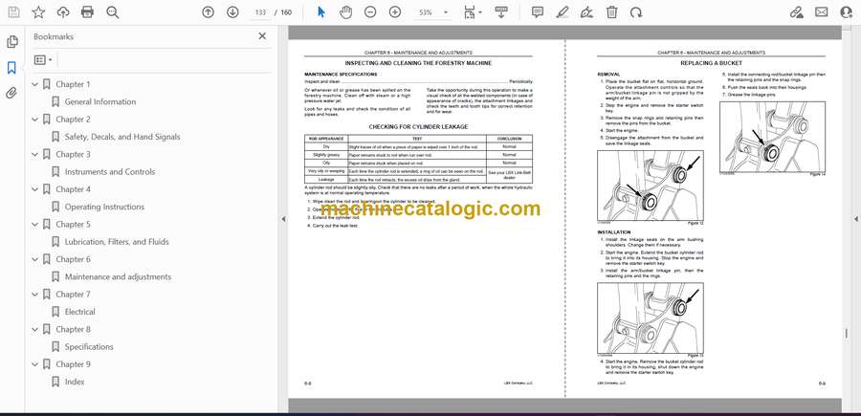This screenshot has width=861, height=416.
Task: Click 'INSPECTING AND CLEANING THE FORESTRY MACHINE' heading
Action: pyautogui.click(x=418, y=64)
